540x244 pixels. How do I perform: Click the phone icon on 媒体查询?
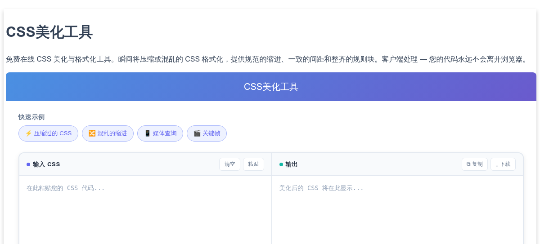[x=147, y=133]
